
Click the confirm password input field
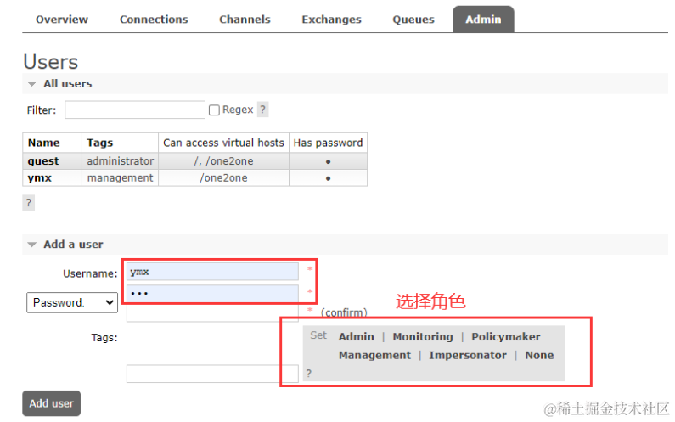(212, 313)
